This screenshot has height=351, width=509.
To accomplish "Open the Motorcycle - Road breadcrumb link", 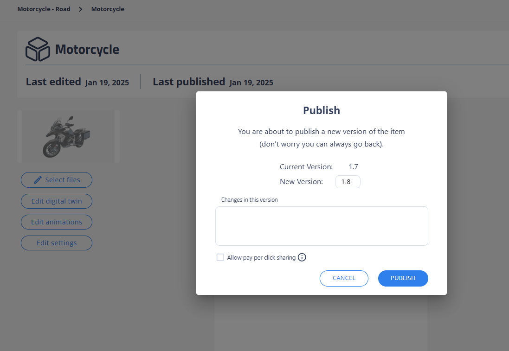I will pyautogui.click(x=44, y=9).
